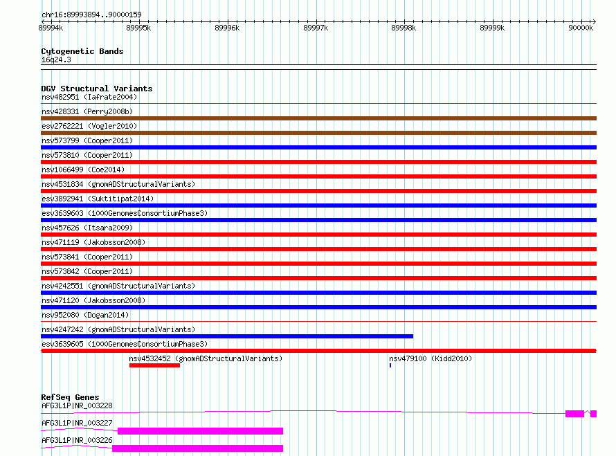Screen dimensions: 616x456
Task: Select the 16q24.3 band label
Action: point(56,60)
